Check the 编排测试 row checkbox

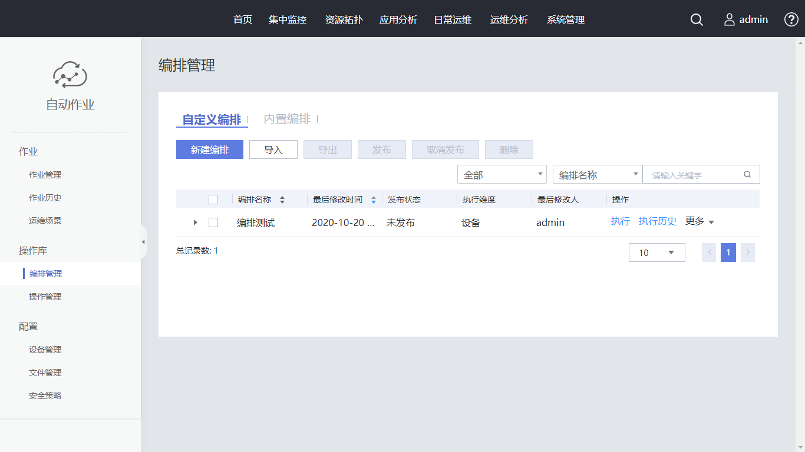[213, 222]
